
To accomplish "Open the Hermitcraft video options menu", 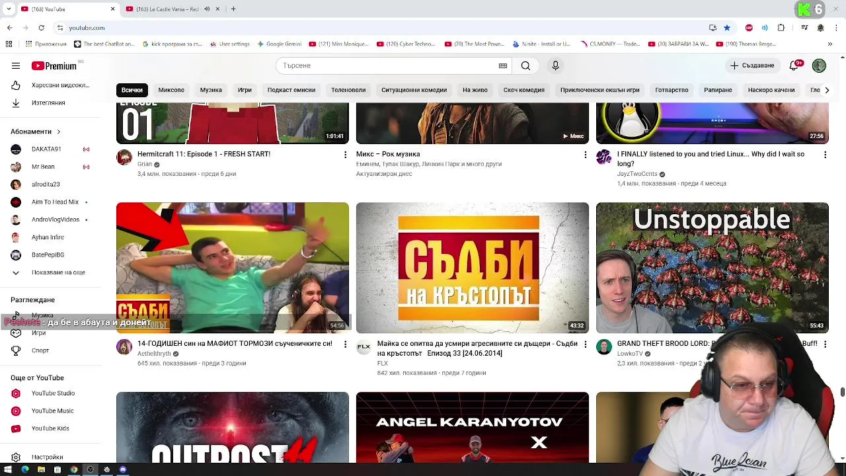I will pos(345,155).
